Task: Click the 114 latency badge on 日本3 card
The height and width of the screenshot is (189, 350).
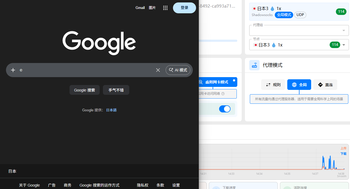Action: (341, 11)
